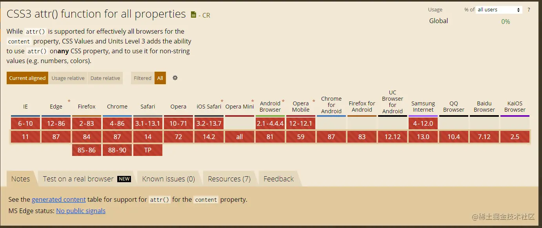Click the KaiOS Browser 2.5 cell

pyautogui.click(x=515, y=137)
